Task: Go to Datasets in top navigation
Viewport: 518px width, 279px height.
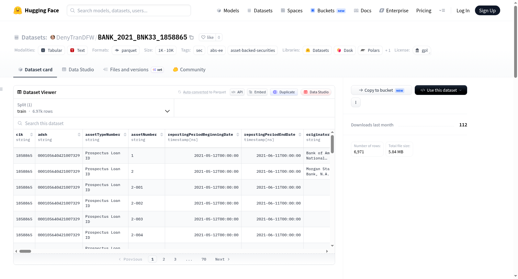Action: [x=260, y=10]
